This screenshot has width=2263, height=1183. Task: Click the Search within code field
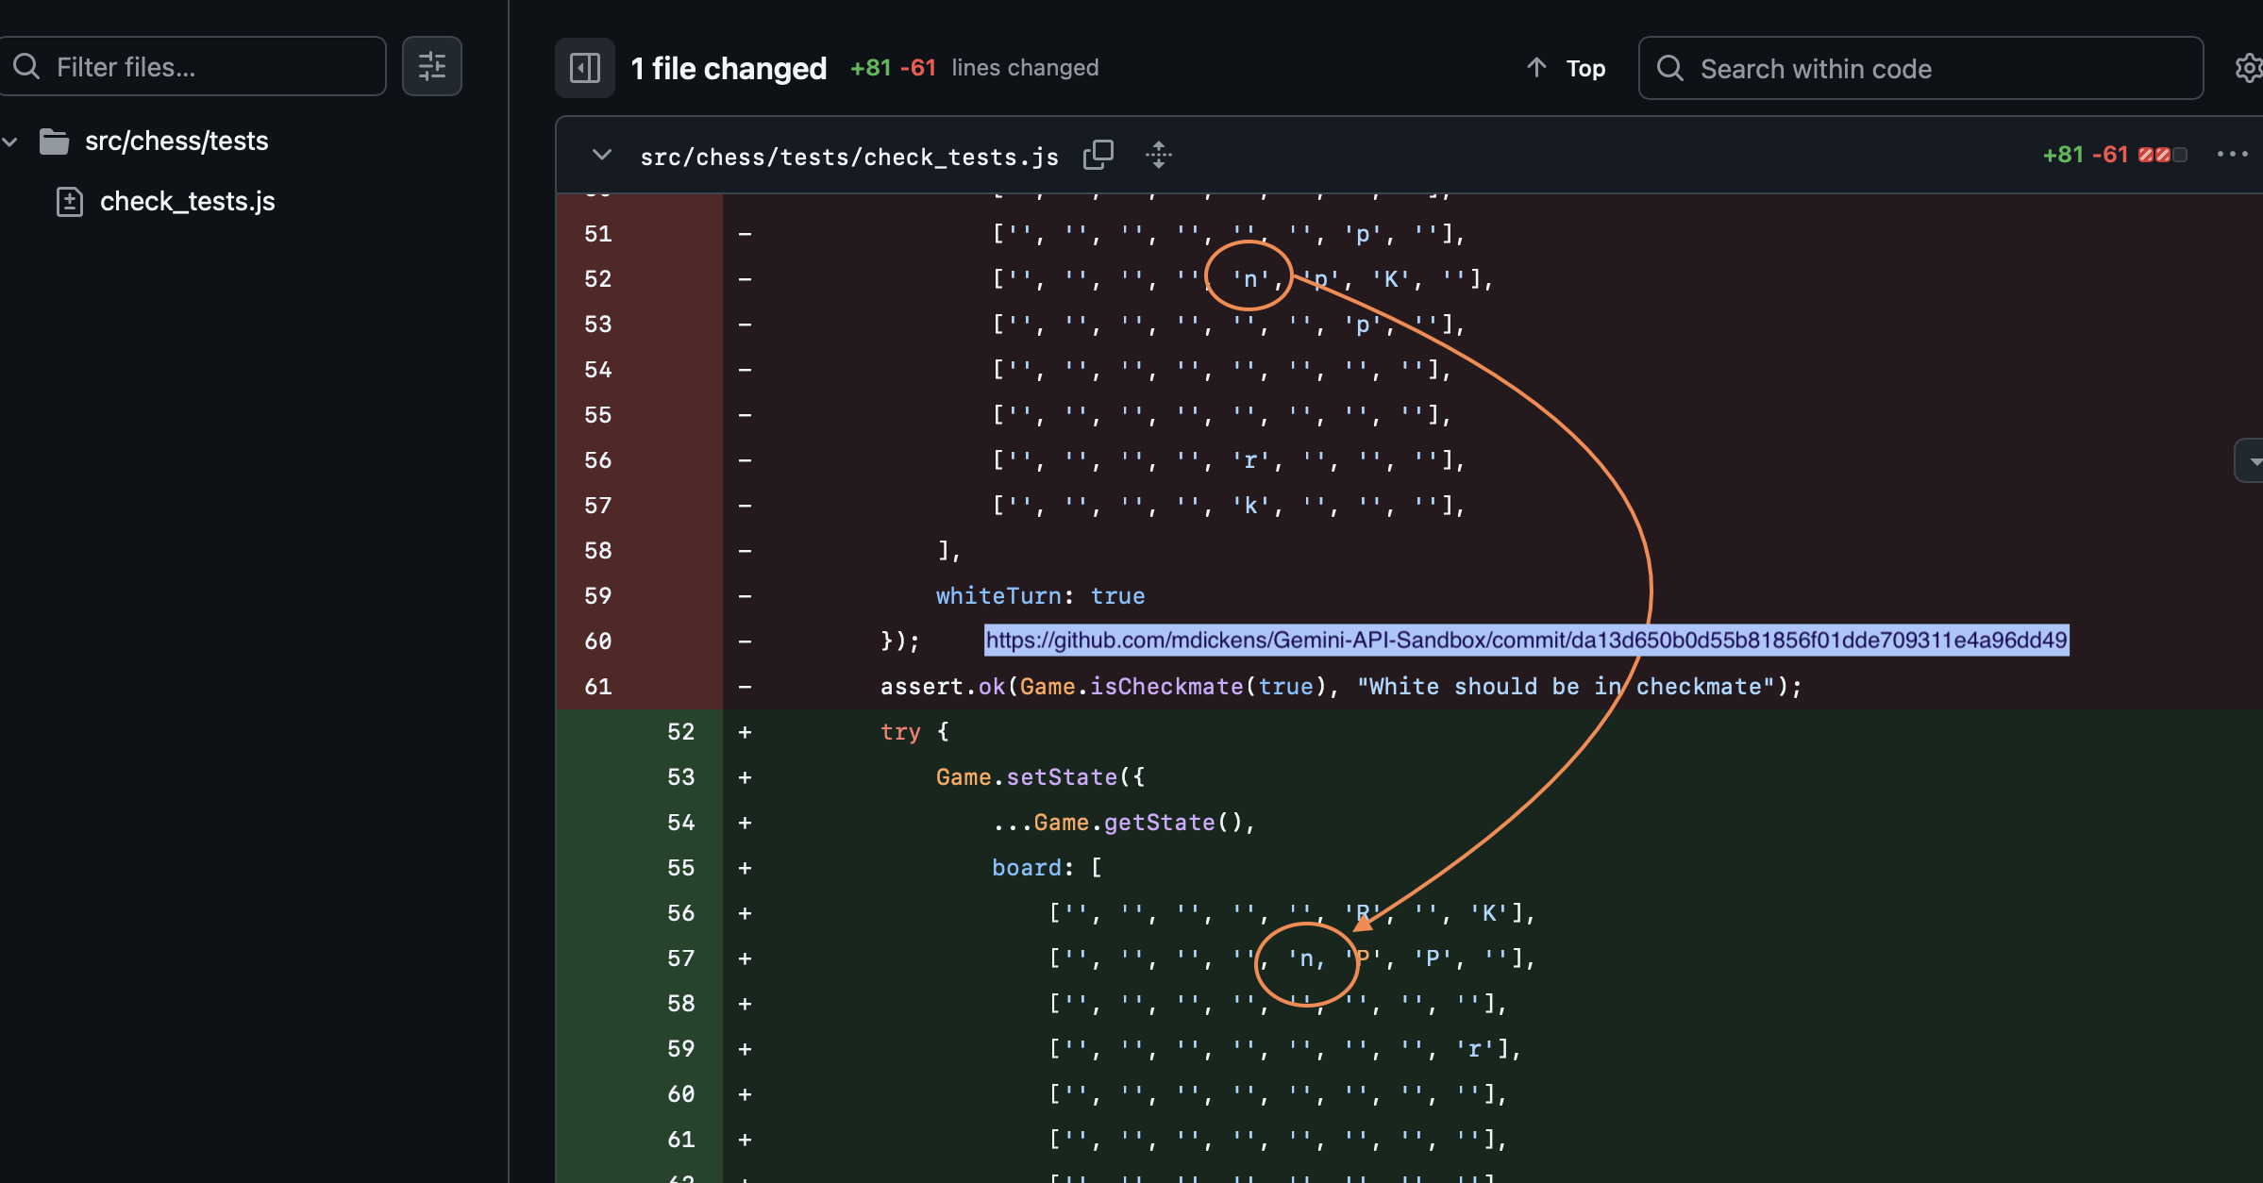click(1920, 68)
